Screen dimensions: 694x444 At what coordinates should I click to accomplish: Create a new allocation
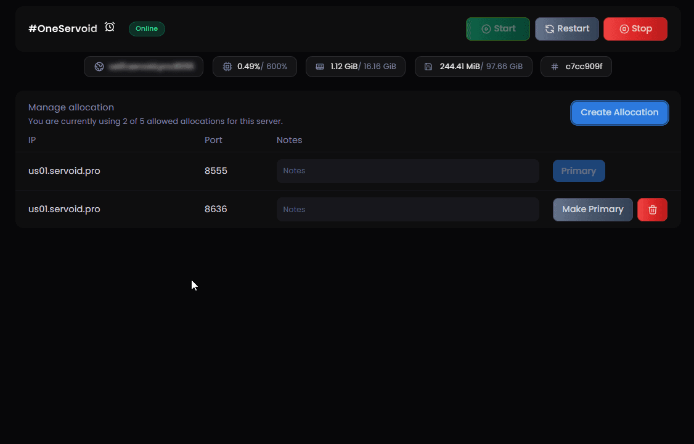click(619, 113)
